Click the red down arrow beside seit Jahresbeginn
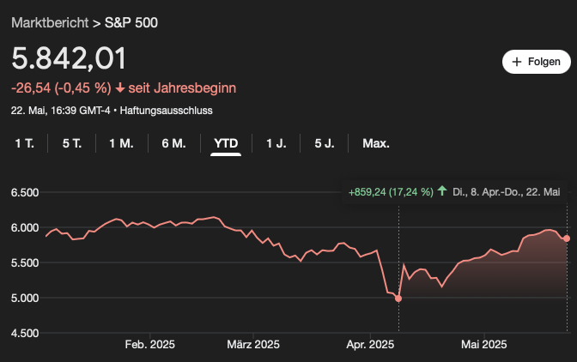 [120, 88]
